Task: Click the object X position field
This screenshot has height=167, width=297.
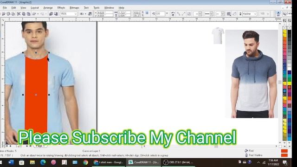Action: [105, 13]
